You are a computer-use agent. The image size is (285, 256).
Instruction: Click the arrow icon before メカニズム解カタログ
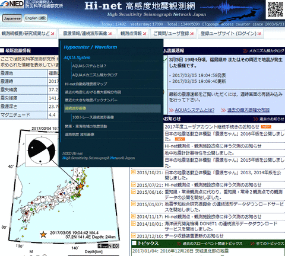pos(245,51)
